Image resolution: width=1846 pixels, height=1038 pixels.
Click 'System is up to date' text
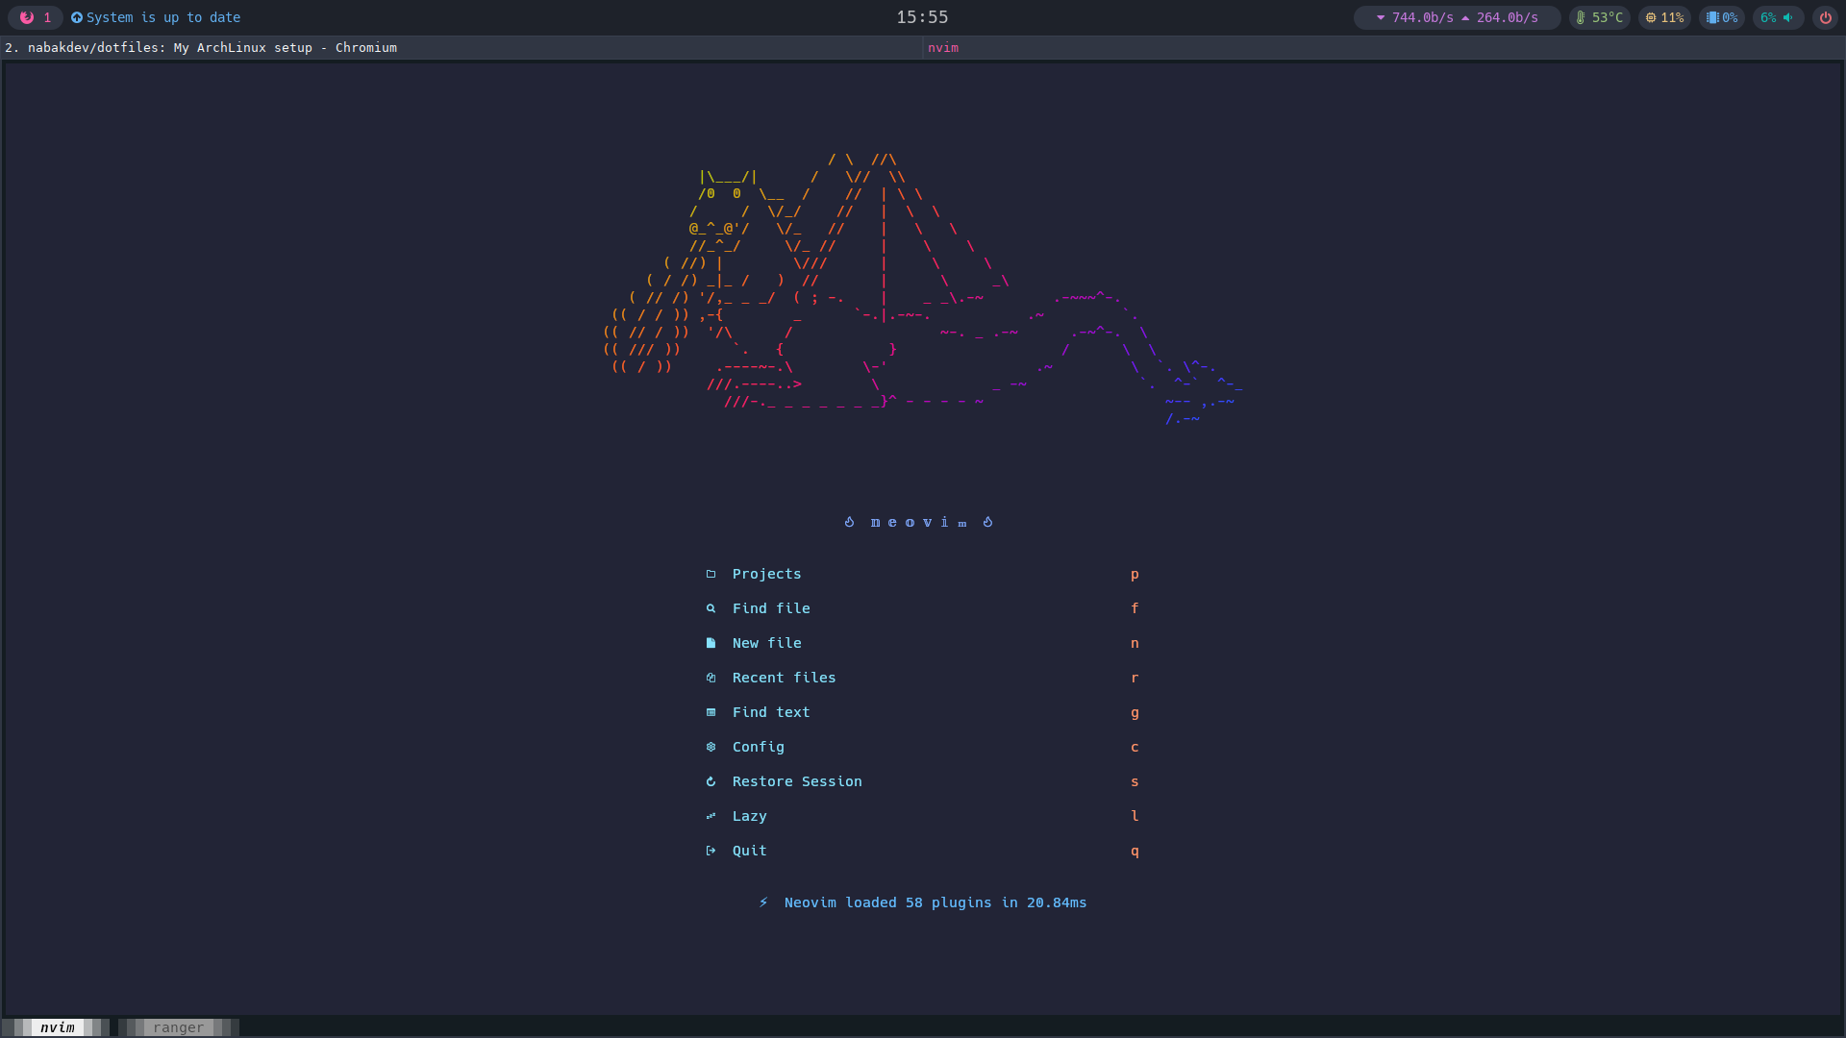[163, 17]
